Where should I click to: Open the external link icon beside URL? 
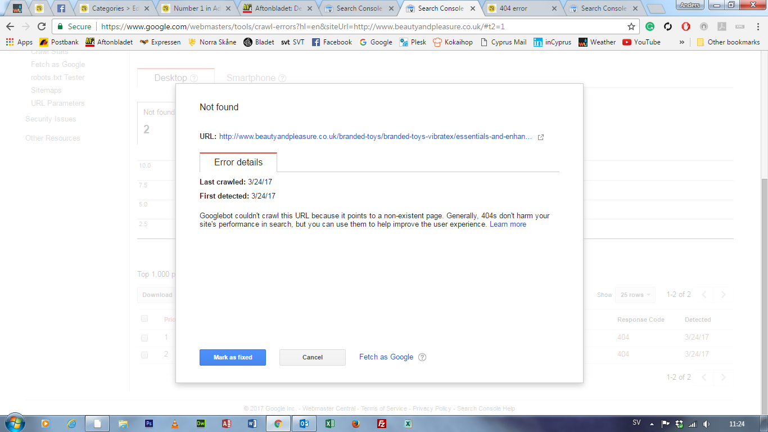point(541,137)
